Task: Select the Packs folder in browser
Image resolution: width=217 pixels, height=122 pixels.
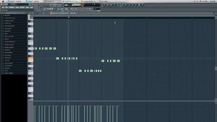Action: point(7,39)
